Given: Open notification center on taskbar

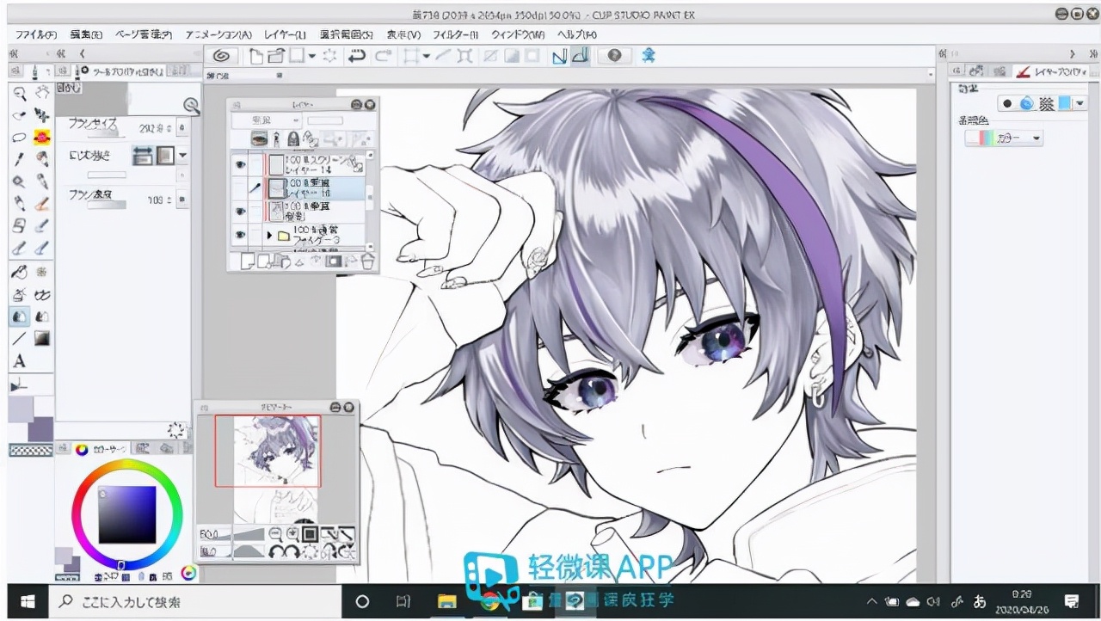Looking at the screenshot, I should coord(1072,601).
